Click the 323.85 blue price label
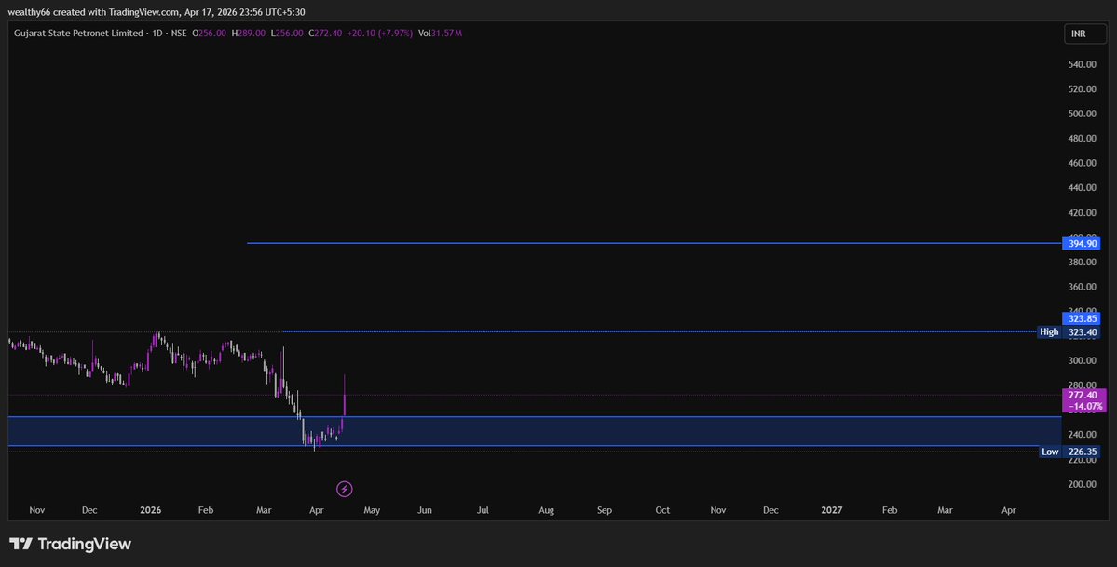Viewport: 1117px width, 567px height. point(1081,317)
